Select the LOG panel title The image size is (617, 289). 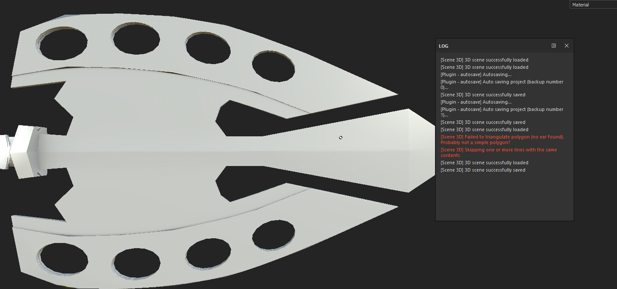click(444, 46)
